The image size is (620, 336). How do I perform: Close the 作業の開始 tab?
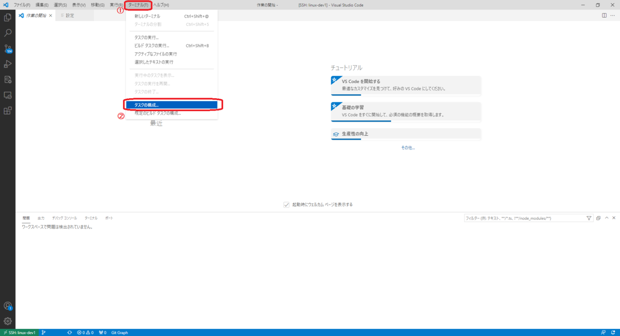(51, 16)
